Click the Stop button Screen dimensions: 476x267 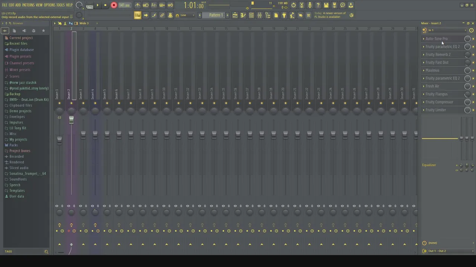coord(105,5)
